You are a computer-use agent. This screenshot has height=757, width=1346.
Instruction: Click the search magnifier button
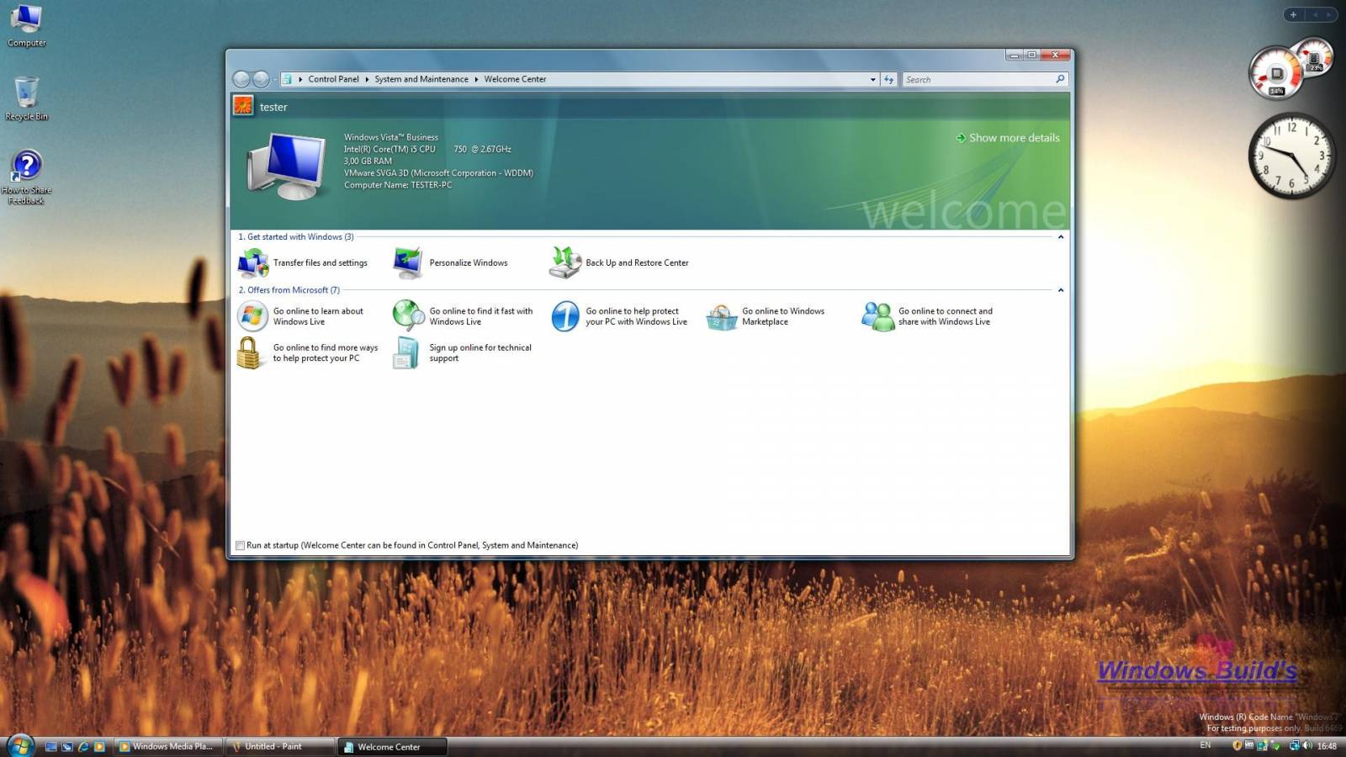tap(1060, 79)
